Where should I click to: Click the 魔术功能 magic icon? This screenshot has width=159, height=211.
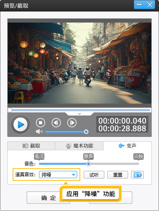click(x=68, y=146)
